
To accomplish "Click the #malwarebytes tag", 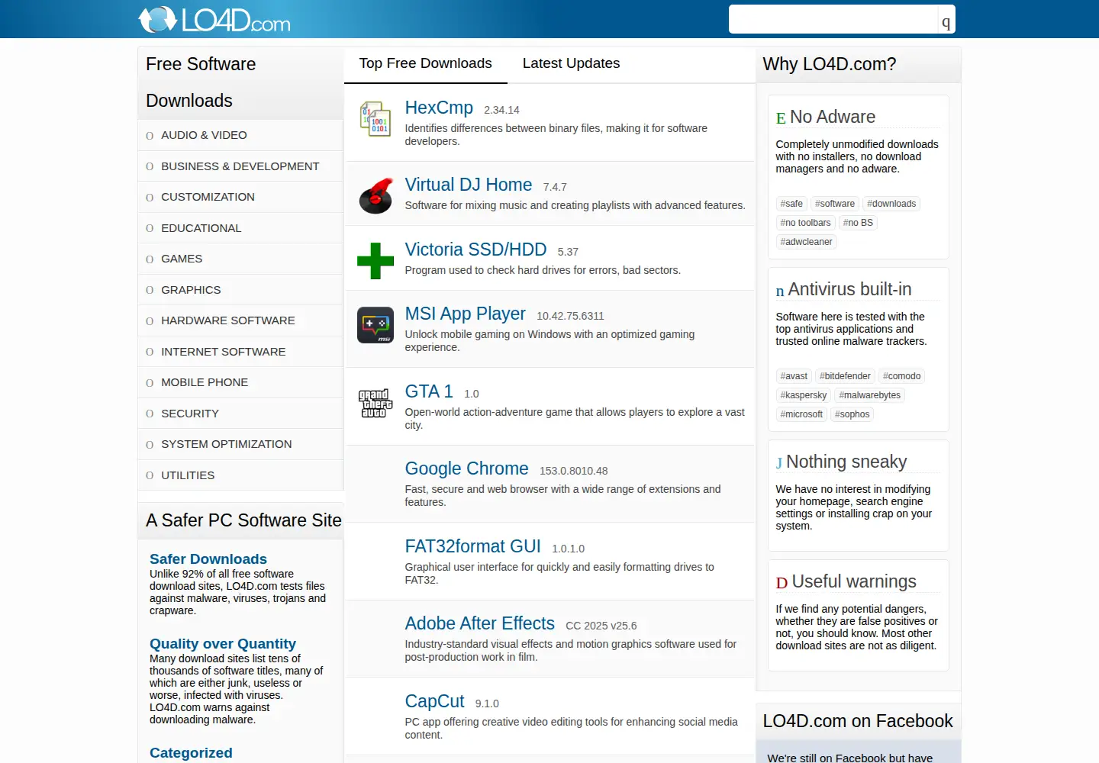I will click(870, 395).
